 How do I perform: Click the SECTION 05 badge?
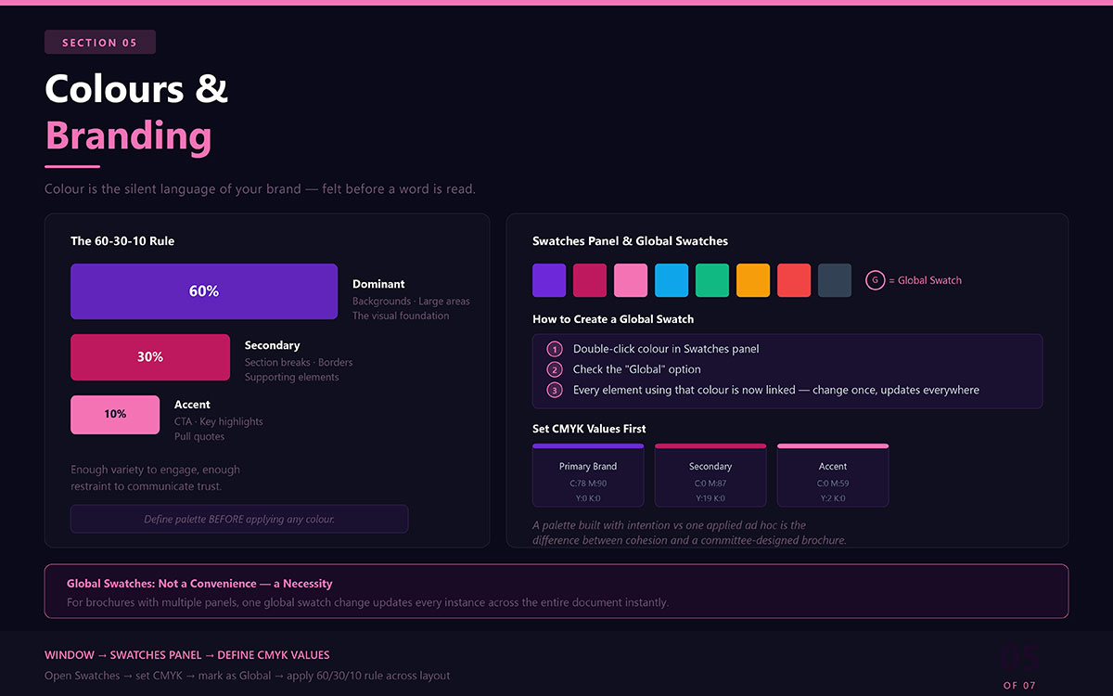click(100, 42)
